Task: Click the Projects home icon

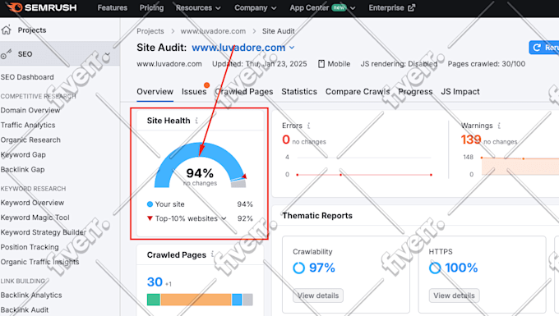Action: tap(7, 30)
